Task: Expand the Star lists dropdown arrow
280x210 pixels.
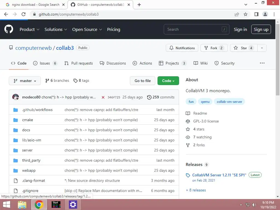Action: point(262,48)
